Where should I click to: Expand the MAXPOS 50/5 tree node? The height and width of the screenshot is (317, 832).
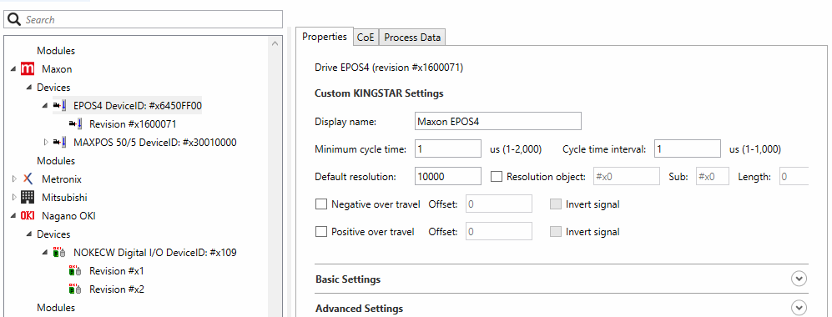click(x=46, y=142)
